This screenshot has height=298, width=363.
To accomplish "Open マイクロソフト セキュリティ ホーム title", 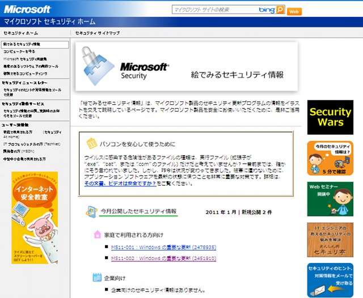I will pyautogui.click(x=49, y=22).
